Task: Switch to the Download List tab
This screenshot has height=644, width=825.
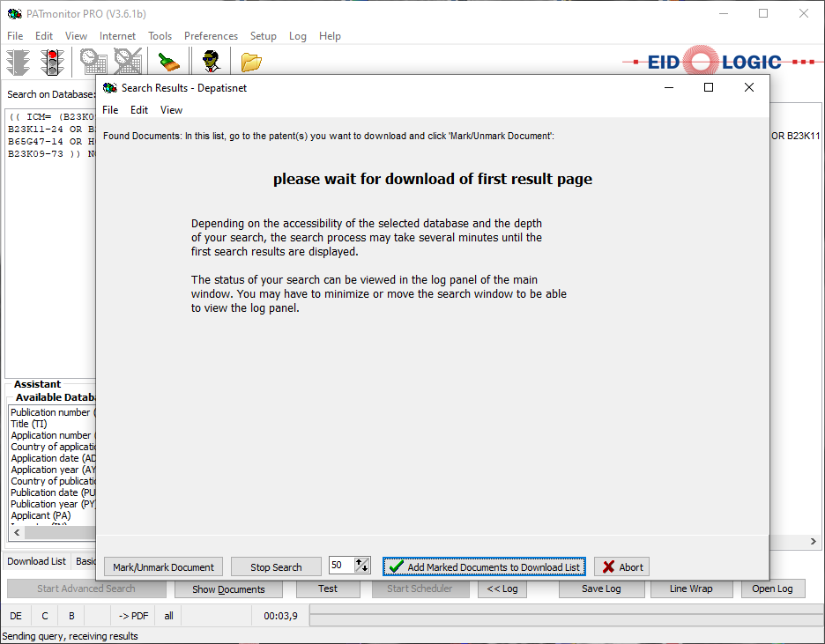Action: tap(37, 561)
